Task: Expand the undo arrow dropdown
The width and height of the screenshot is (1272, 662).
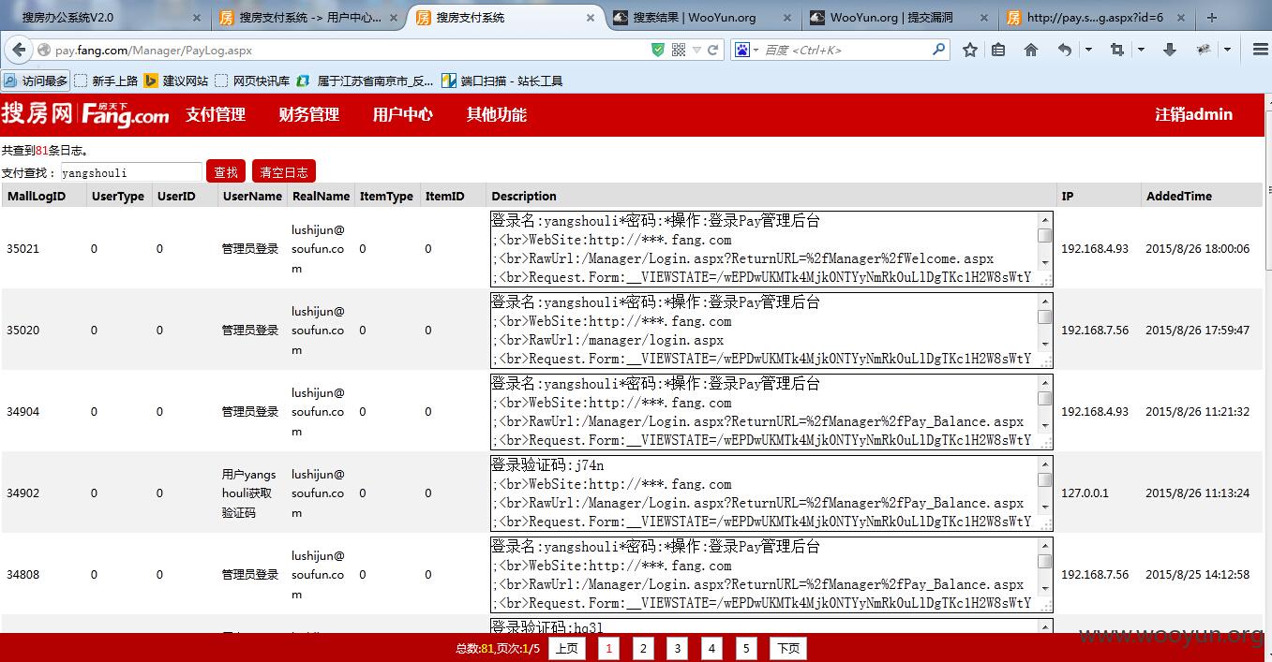Action: 1087,50
